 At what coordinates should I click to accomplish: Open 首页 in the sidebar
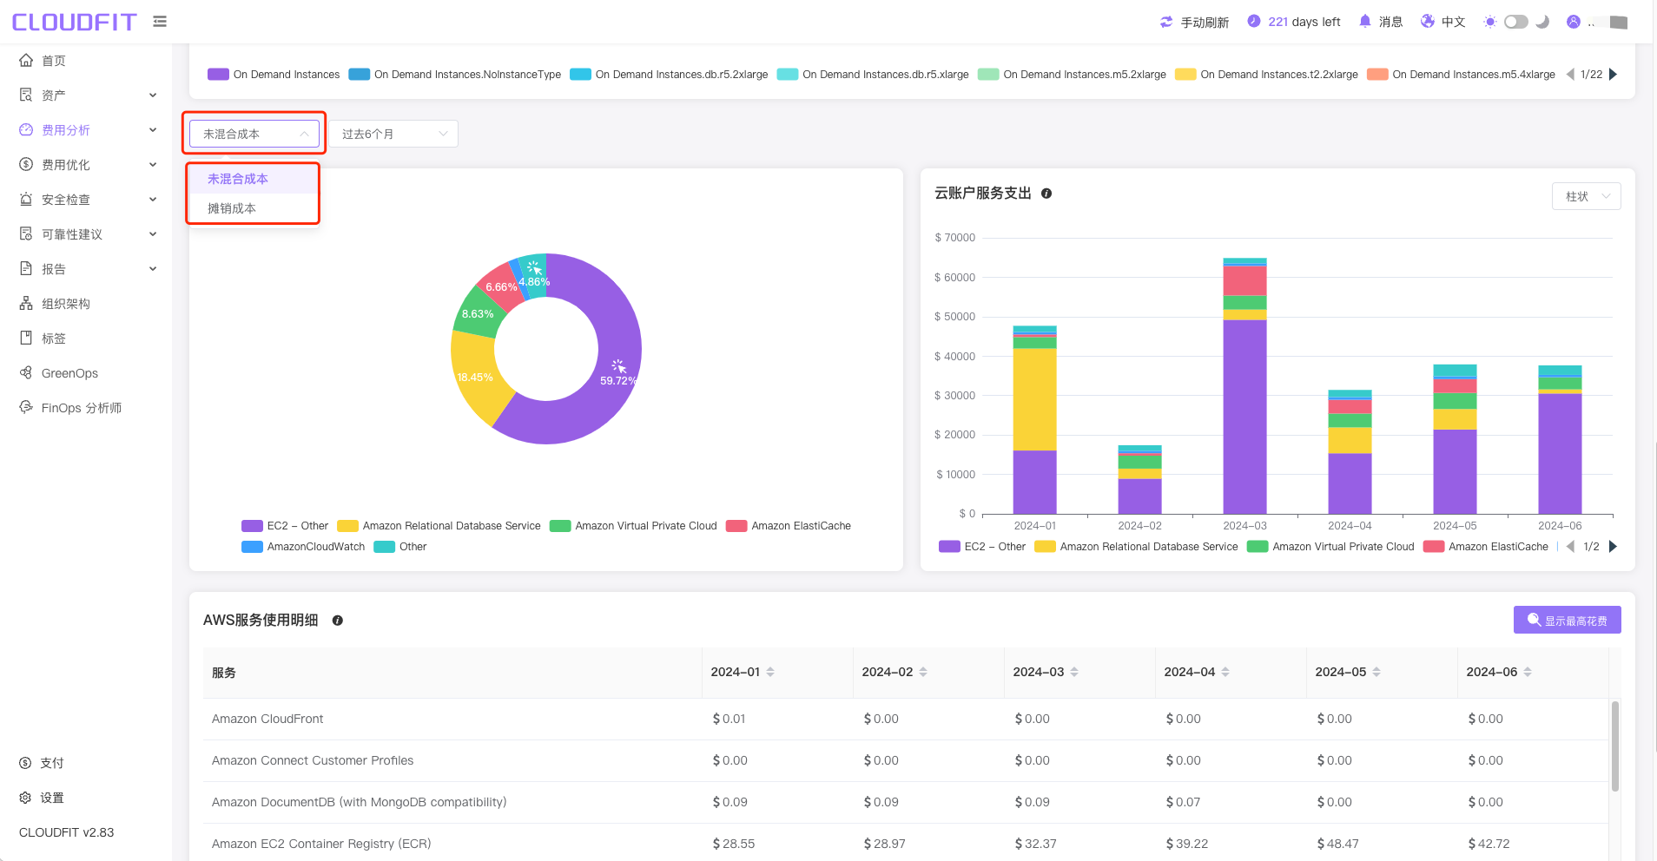(x=54, y=61)
